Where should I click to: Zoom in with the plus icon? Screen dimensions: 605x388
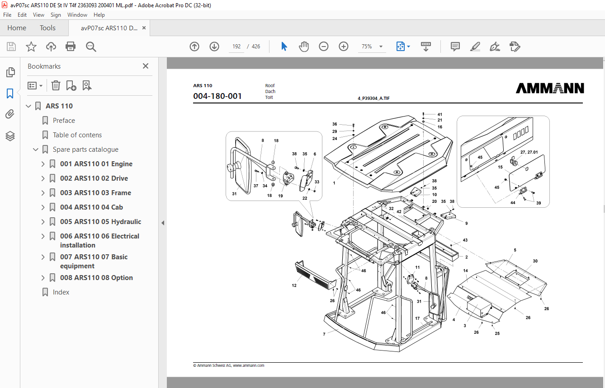pos(344,47)
